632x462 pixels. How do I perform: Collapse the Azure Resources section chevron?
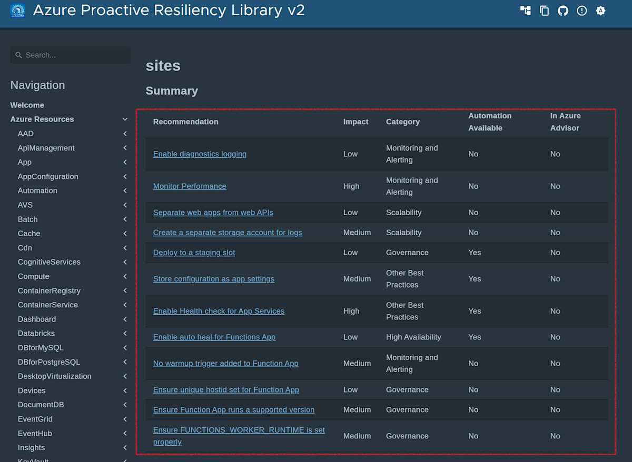(125, 119)
